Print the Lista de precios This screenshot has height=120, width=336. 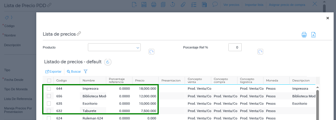[304, 35]
